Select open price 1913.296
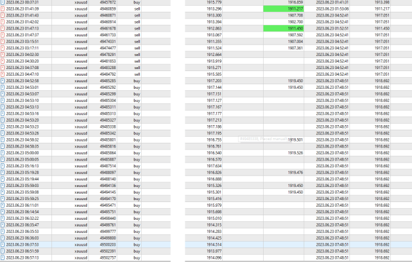Screen dimensions: 412x262 (x=214, y=9)
